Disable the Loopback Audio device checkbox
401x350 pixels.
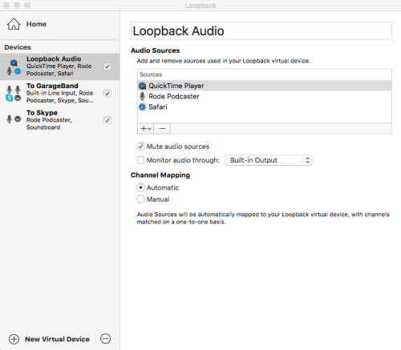107,66
